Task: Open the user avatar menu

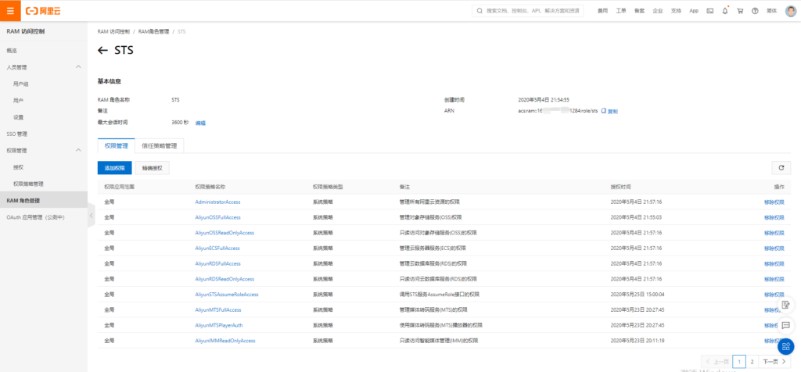Action: [790, 11]
